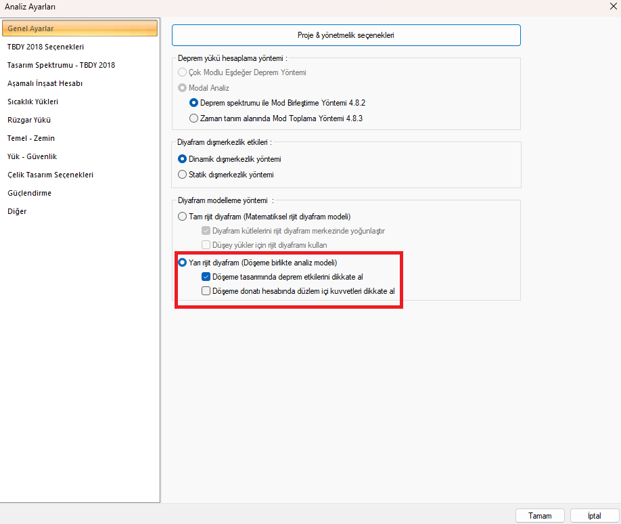
Task: Select Zaman tanım alanında Mod Toplama Yöntemi
Action: click(x=195, y=118)
